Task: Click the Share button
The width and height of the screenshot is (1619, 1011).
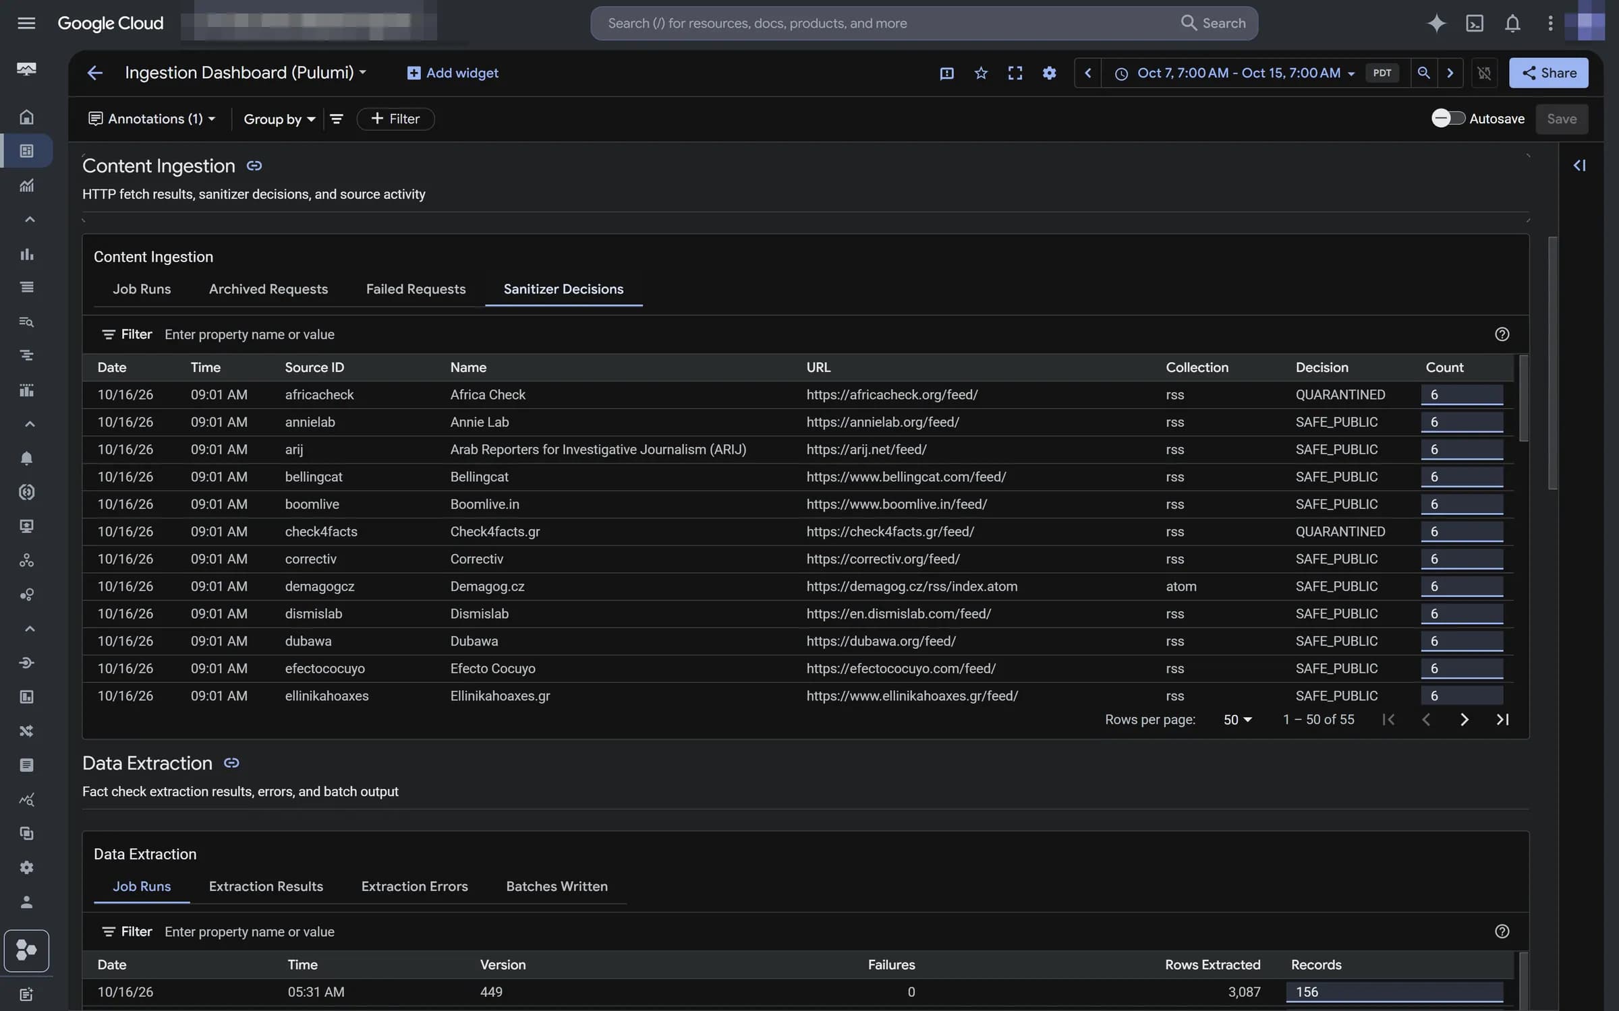Action: pos(1548,73)
